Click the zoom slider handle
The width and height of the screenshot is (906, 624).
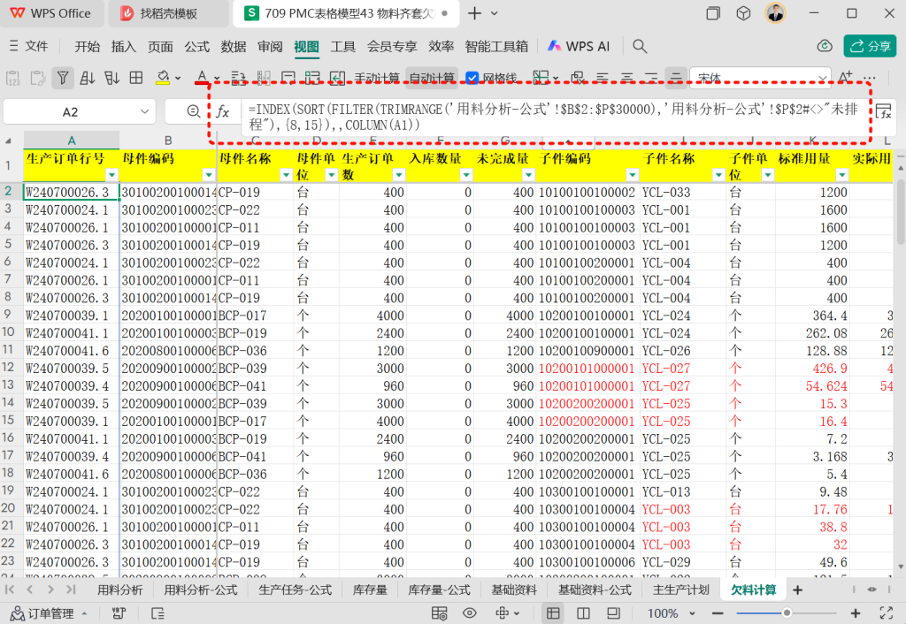(787, 613)
